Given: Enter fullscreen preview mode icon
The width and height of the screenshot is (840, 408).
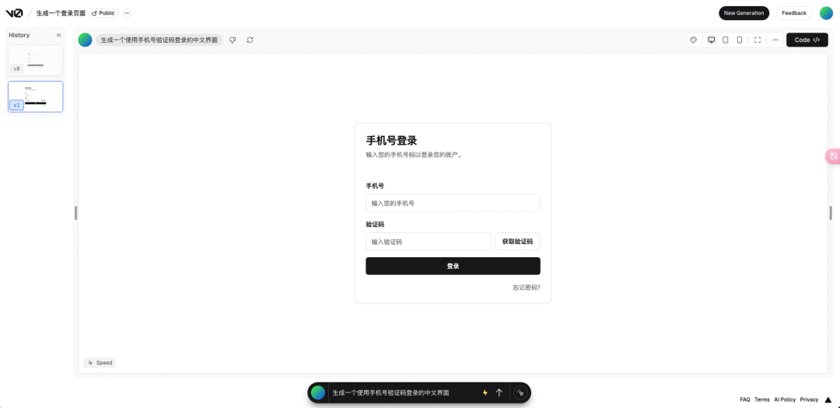Looking at the screenshot, I should pos(758,40).
